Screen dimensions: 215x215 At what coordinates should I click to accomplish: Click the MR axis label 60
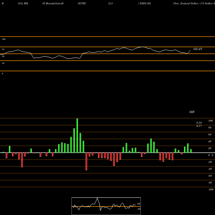tap(210, 135)
